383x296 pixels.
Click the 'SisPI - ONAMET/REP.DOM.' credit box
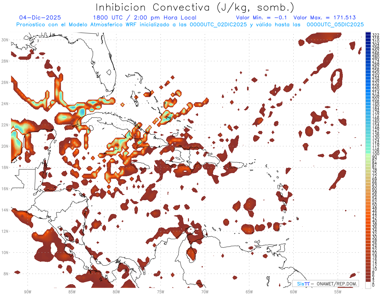tap(326, 284)
